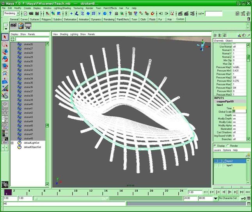Select the Display radio button
Viewport: 252px width, 212px height.
point(215,146)
